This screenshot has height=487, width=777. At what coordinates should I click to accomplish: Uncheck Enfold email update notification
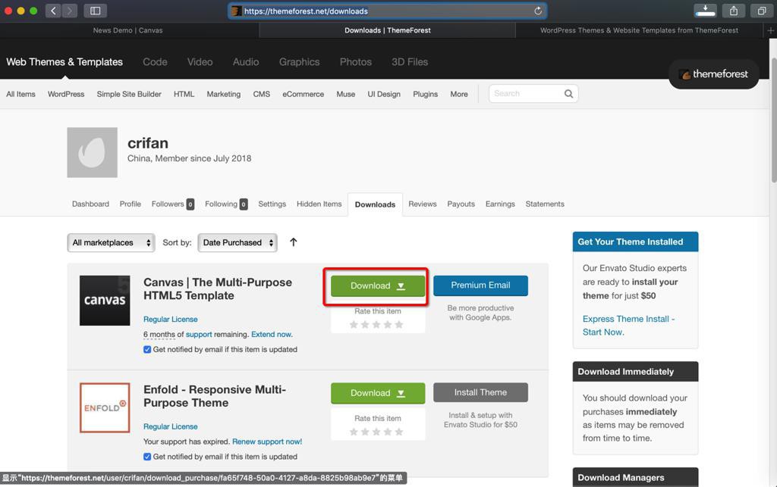pyautogui.click(x=147, y=457)
